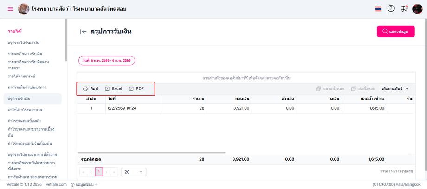Click the แสดงข้อมูล button
427x189 pixels.
(395, 31)
